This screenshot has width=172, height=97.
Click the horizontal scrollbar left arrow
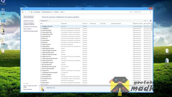(40, 85)
